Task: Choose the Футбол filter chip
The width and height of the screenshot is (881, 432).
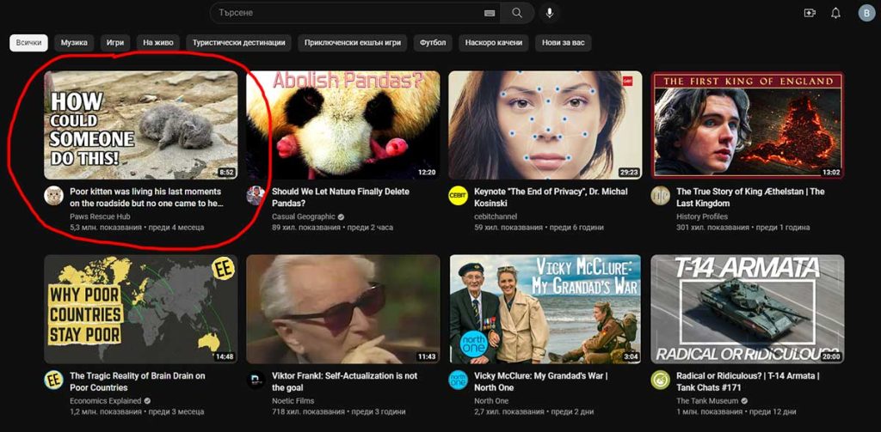Action: [x=433, y=42]
